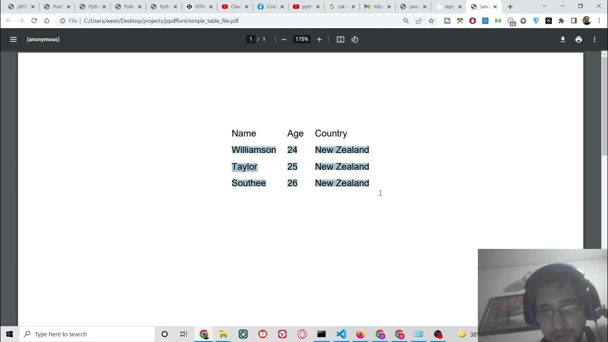Open the PDF viewer sidebar menu
The width and height of the screenshot is (608, 342).
(x=13, y=39)
